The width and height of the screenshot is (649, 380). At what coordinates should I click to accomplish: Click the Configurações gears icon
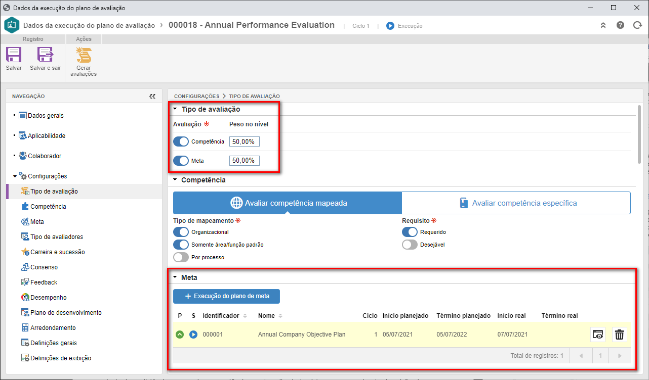22,176
